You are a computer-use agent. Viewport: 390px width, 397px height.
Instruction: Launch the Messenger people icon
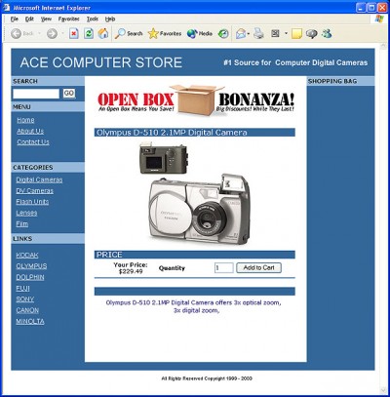(327, 33)
